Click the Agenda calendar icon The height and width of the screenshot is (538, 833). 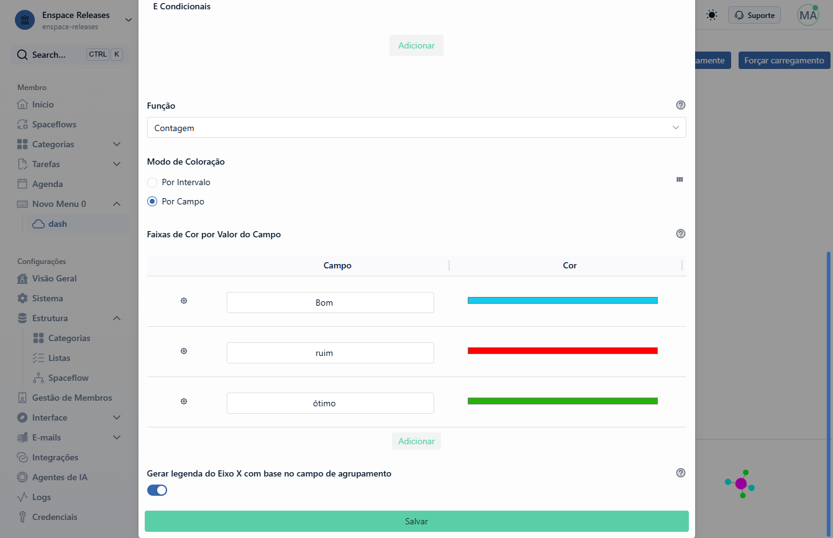tap(22, 184)
